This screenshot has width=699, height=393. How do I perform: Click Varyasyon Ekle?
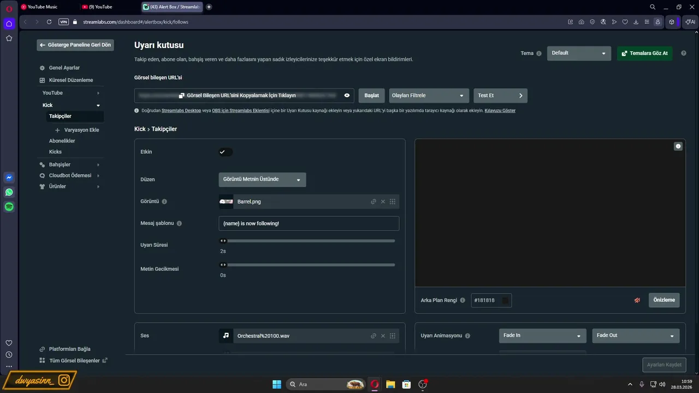coord(78,130)
